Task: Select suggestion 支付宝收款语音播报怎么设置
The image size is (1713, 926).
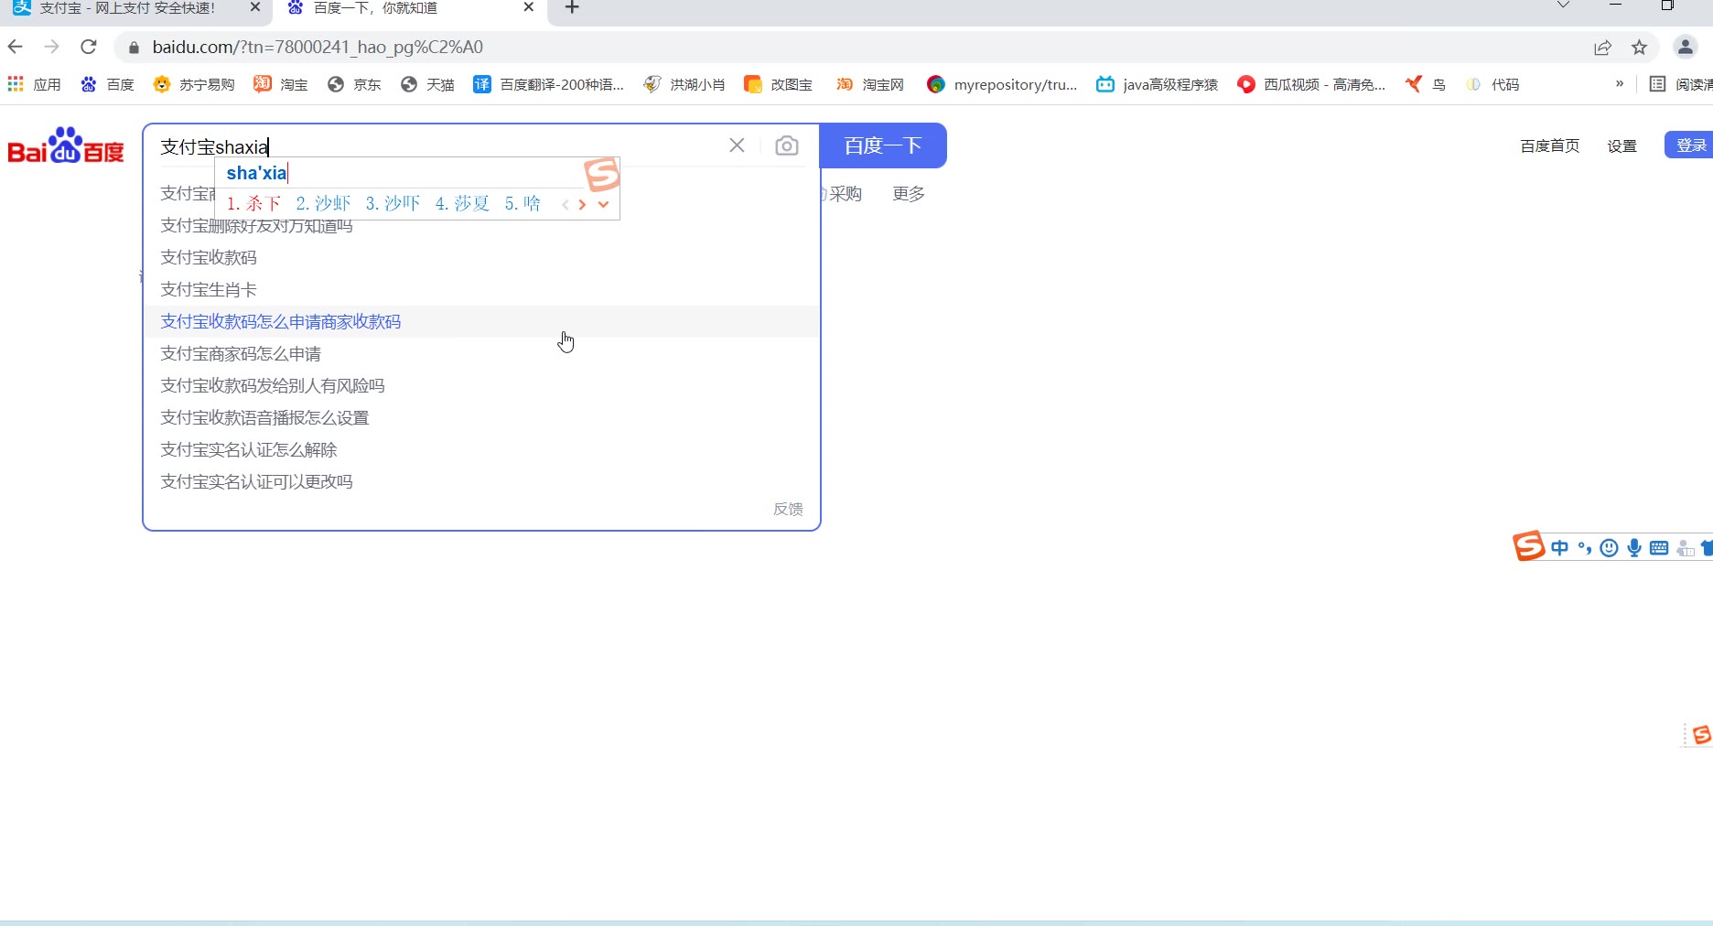Action: (x=481, y=418)
